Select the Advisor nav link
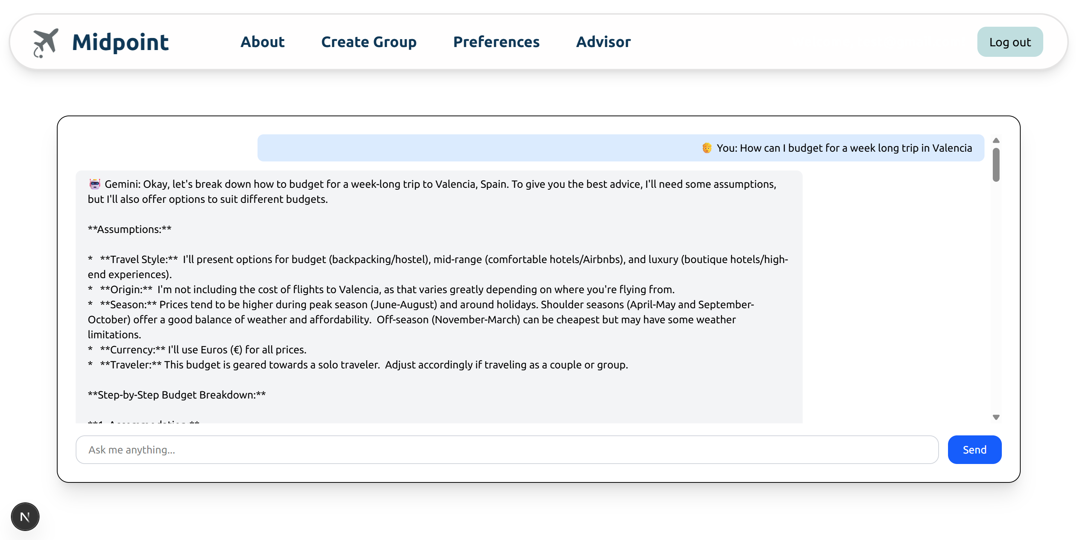Viewport: 1076px width, 540px height. (603, 42)
